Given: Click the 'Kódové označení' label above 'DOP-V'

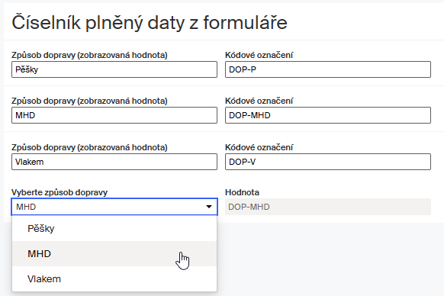Looking at the screenshot, I should coord(259,147).
